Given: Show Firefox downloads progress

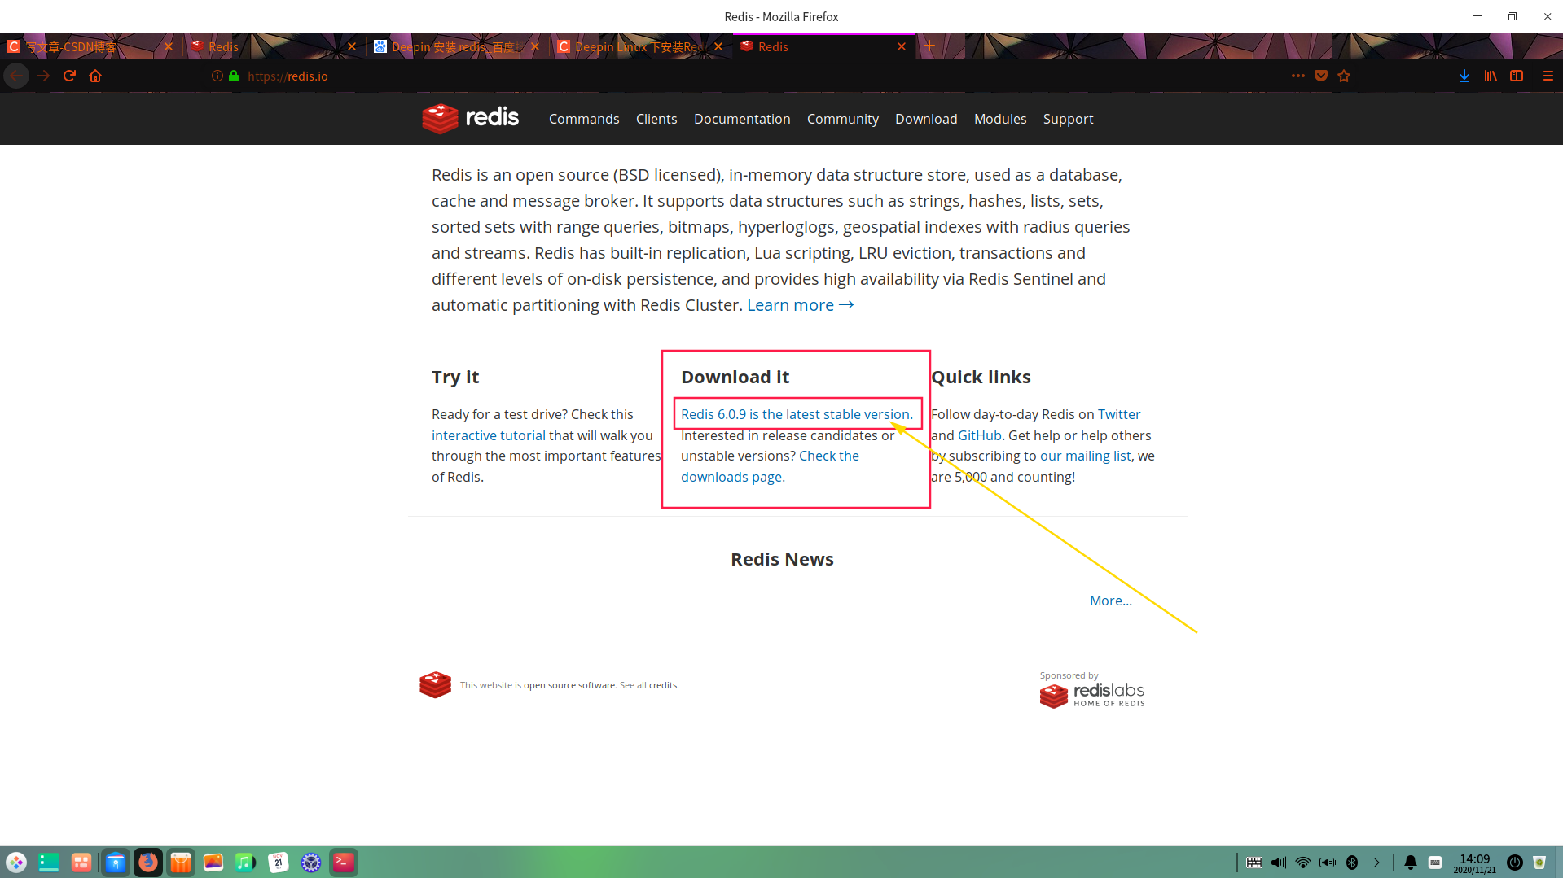Looking at the screenshot, I should (1464, 76).
